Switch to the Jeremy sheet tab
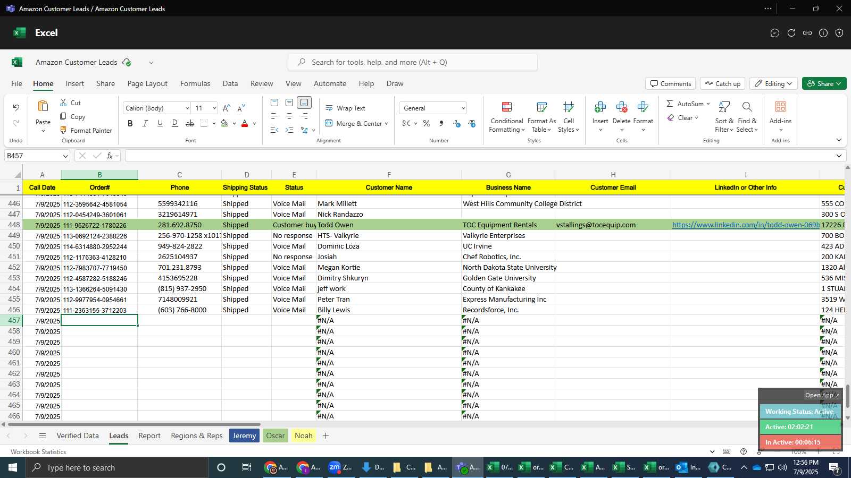The width and height of the screenshot is (851, 478). pos(244,436)
